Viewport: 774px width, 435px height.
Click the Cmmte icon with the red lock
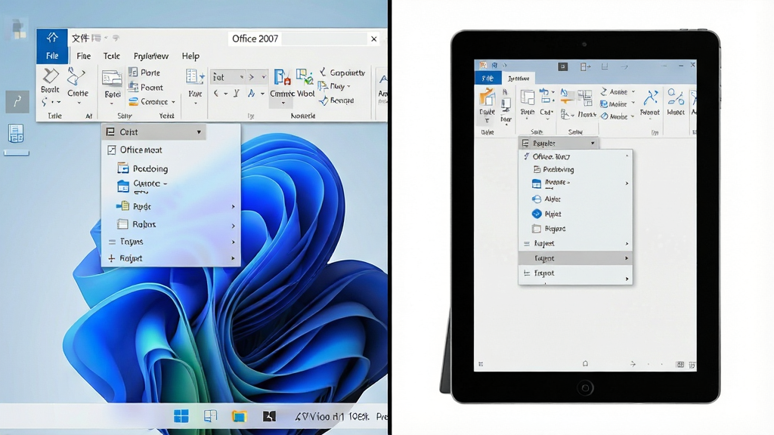[283, 77]
